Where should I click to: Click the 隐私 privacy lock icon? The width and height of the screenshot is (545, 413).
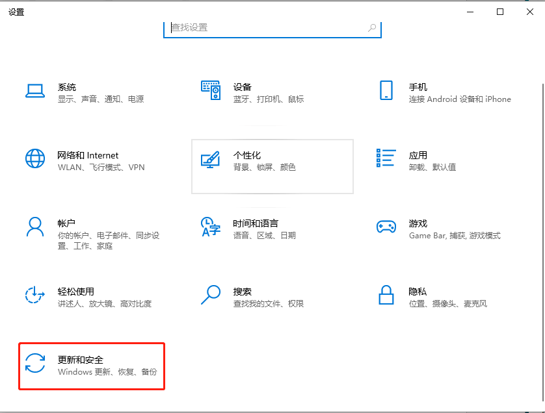(386, 295)
